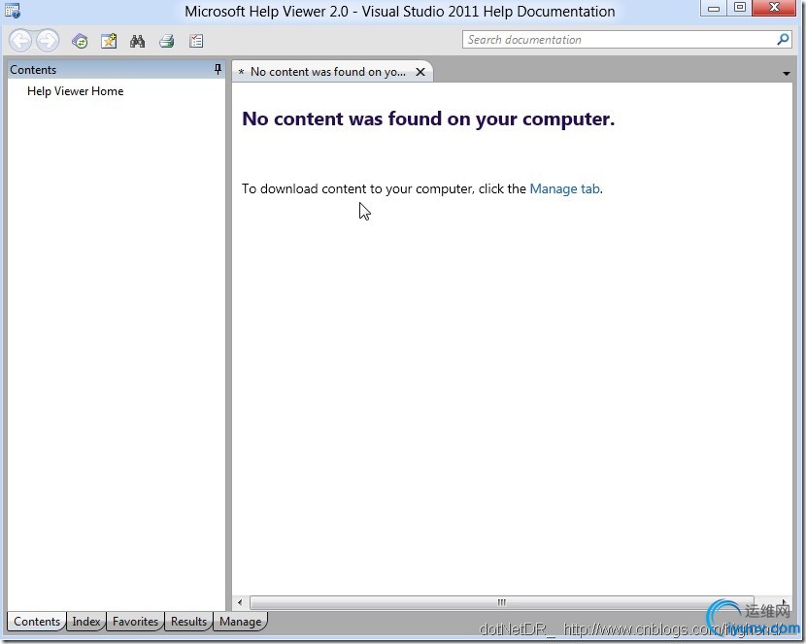The height and width of the screenshot is (644, 806).
Task: Click the horizontal scrollbar thumb
Action: pos(502,602)
